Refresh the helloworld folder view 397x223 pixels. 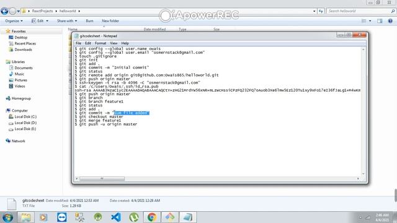(x=321, y=11)
